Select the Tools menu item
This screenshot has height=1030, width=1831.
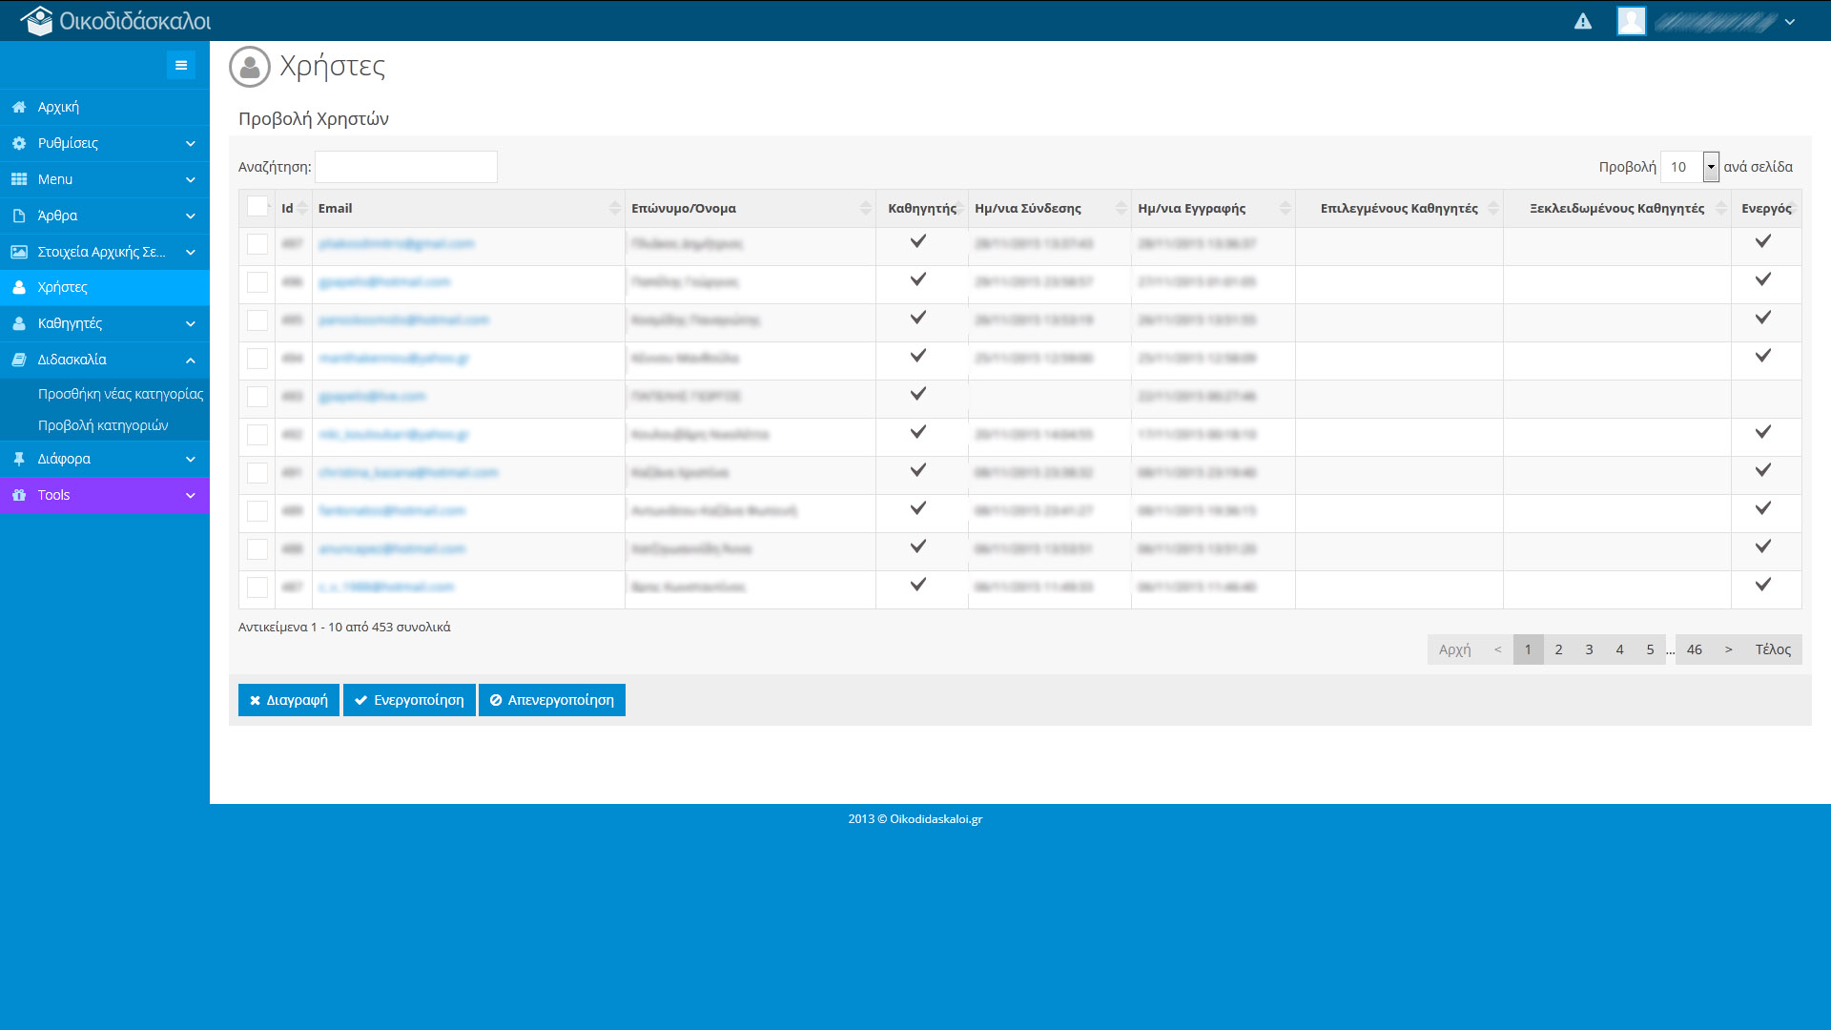(x=105, y=495)
